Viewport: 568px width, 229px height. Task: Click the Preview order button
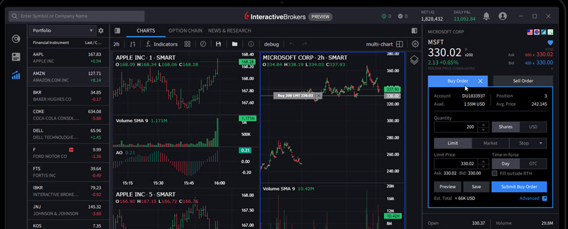click(x=448, y=187)
